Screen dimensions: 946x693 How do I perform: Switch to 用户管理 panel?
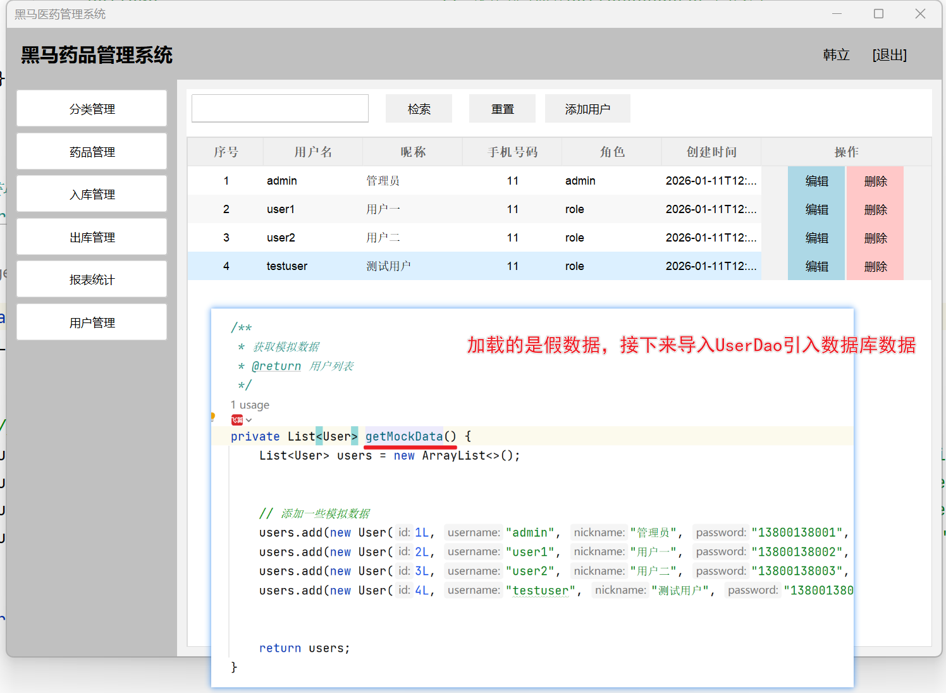click(x=92, y=322)
